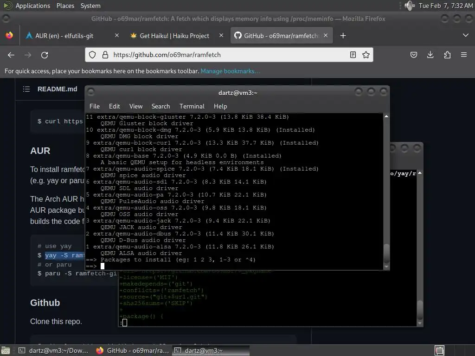Click the volume speaker icon in the panel
The image size is (475, 356).
[x=409, y=6]
